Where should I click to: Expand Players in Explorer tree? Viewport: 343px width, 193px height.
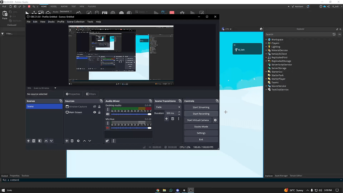[x=266, y=43]
